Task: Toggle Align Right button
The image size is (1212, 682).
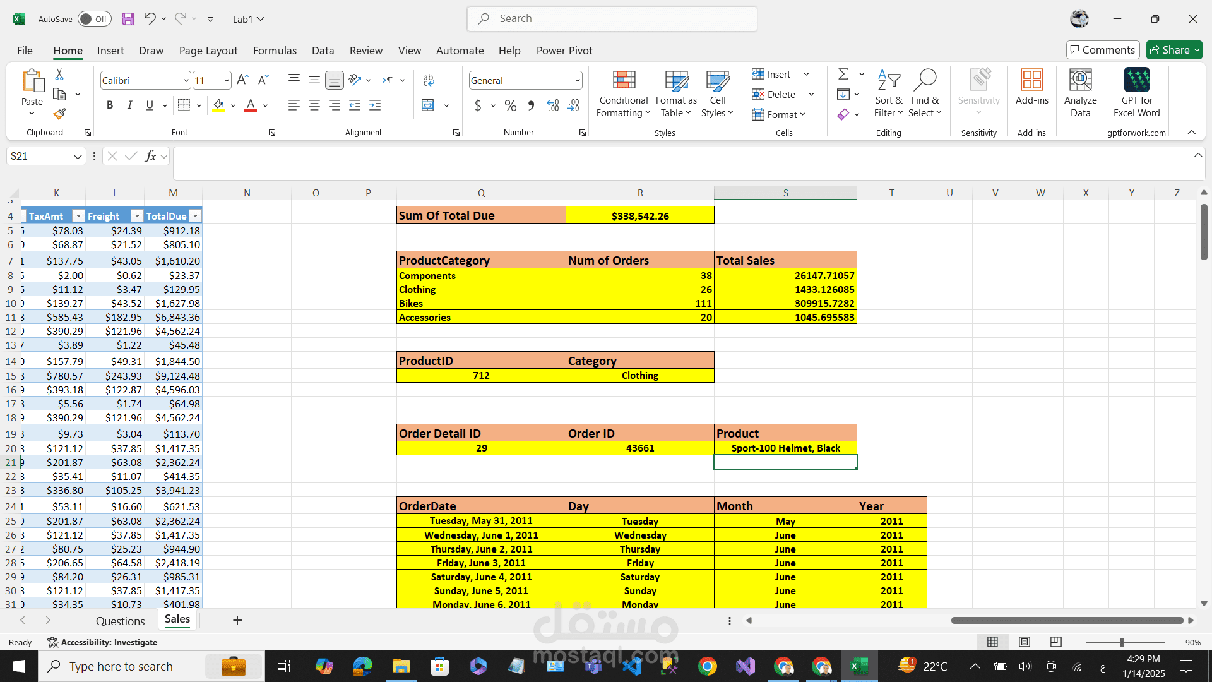Action: tap(335, 105)
